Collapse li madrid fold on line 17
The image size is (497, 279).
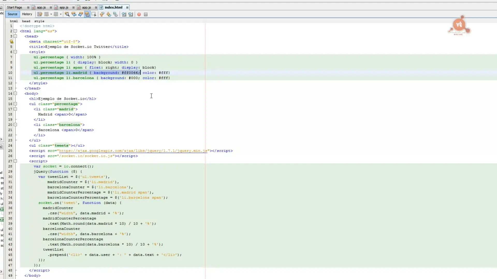tap(16, 109)
